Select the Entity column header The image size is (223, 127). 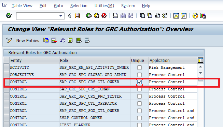(x=34, y=60)
